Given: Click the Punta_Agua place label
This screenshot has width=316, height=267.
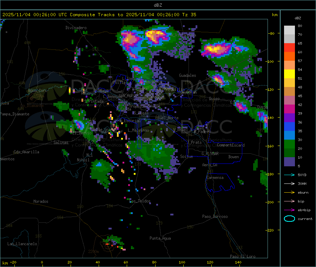Looking at the screenshot, I should 160,238.
